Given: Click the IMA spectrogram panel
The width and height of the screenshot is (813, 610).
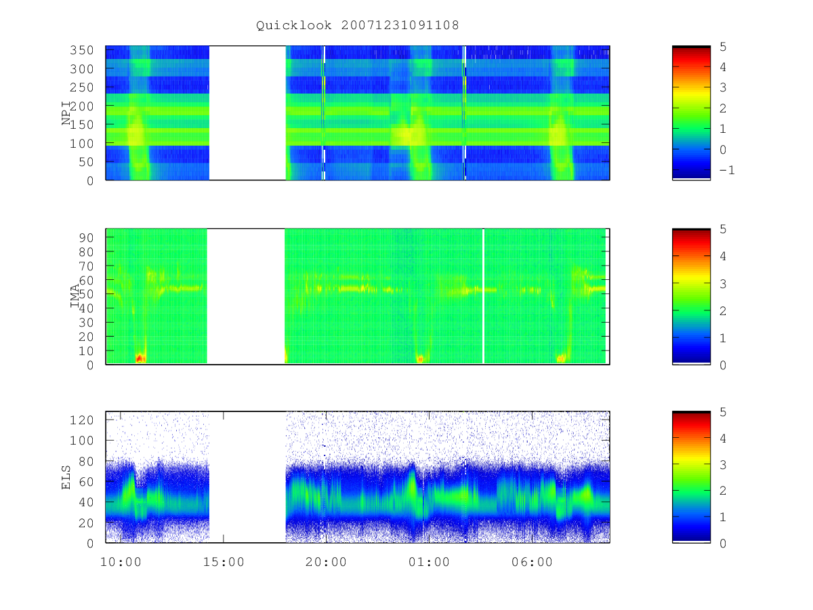Looking at the screenshot, I should 358,296.
